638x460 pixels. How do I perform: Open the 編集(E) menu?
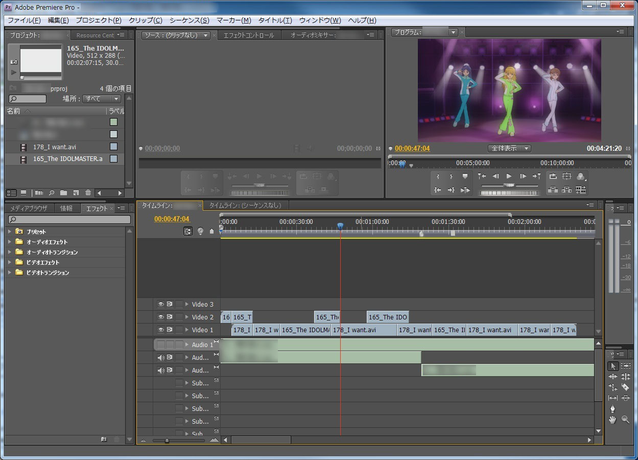(x=58, y=20)
